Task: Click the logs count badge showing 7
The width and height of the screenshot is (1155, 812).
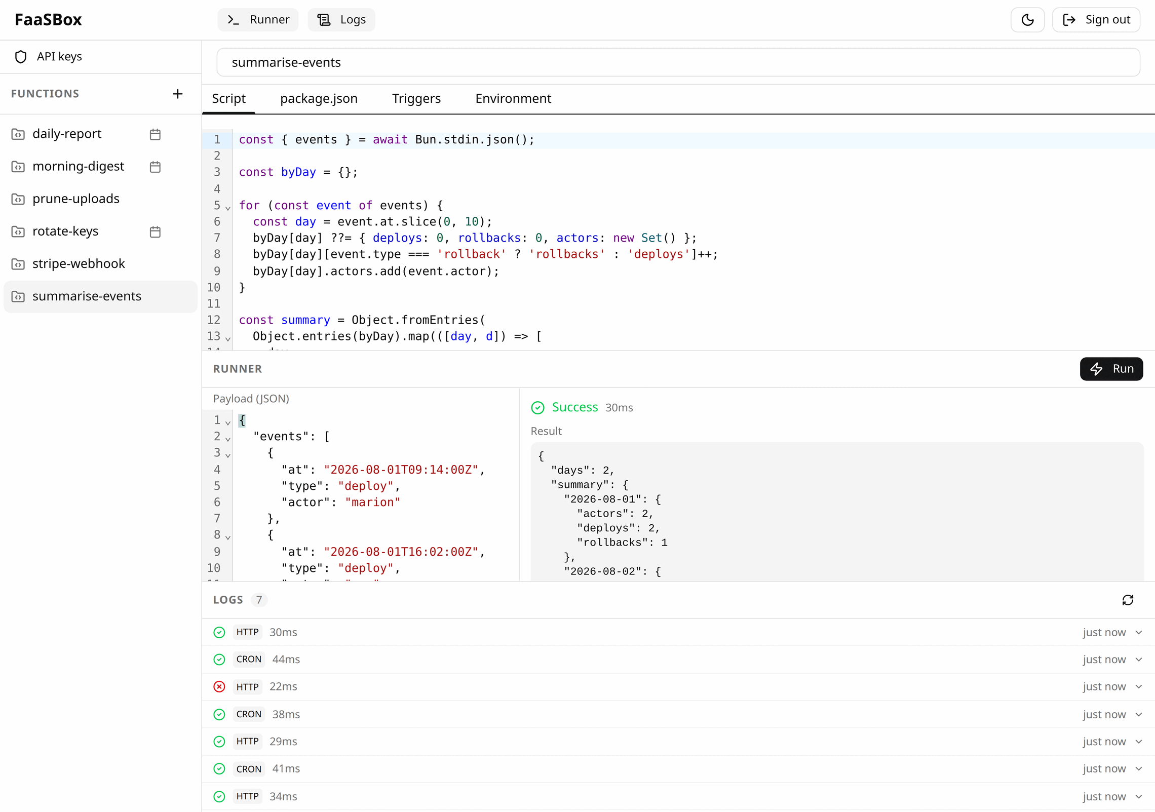Action: (x=259, y=600)
